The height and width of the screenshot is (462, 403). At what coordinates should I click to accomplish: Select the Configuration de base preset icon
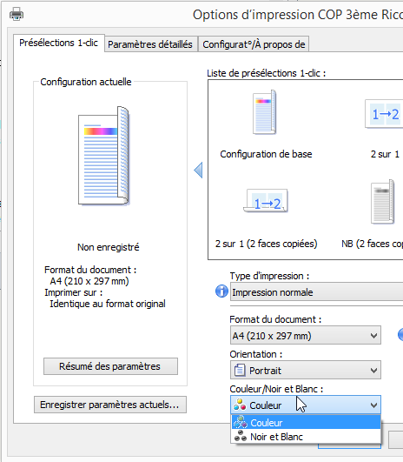pos(264,112)
